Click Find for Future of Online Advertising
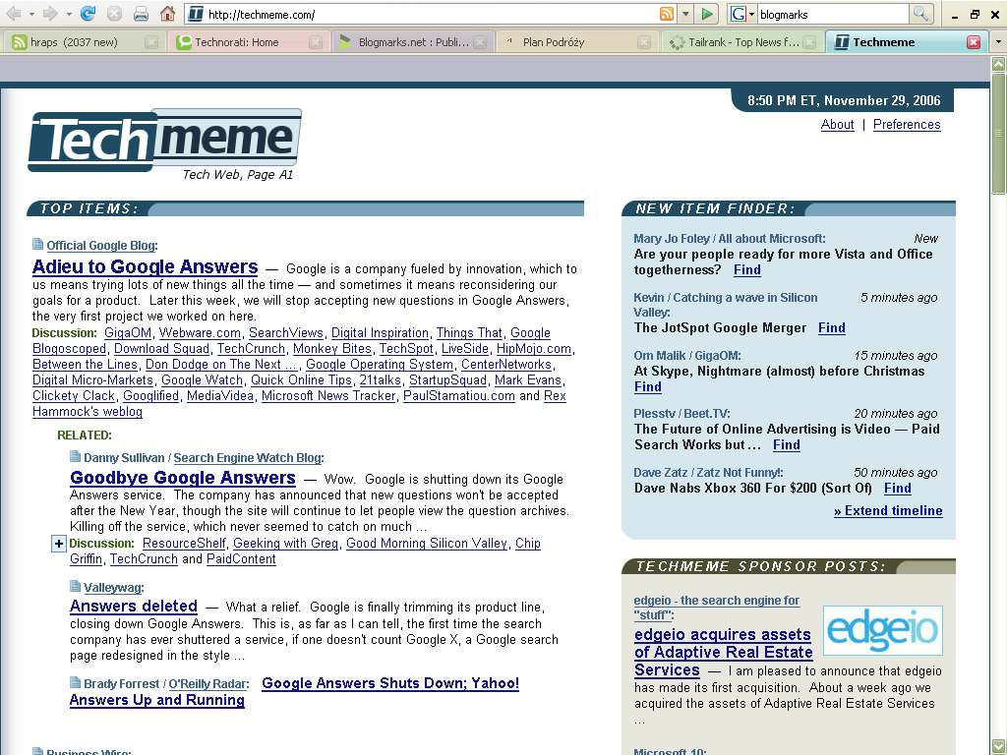This screenshot has height=755, width=1007. point(787,445)
